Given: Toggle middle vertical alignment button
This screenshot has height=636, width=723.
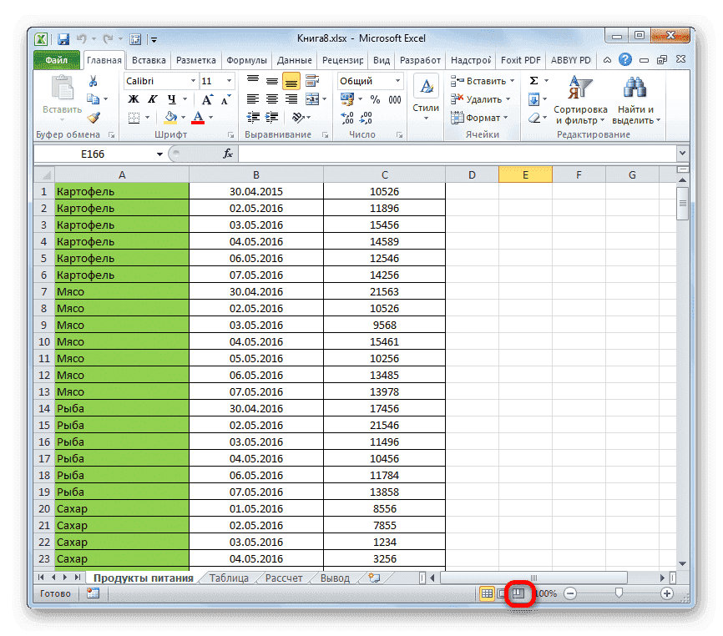Looking at the screenshot, I should [x=272, y=81].
